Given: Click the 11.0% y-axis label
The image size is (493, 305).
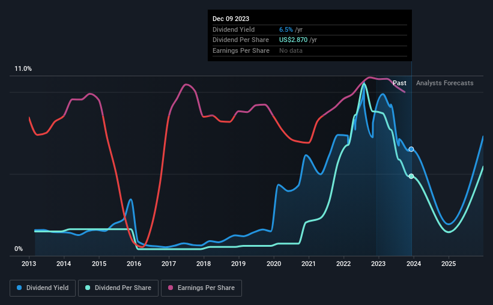Looking at the screenshot, I should 23,69.
